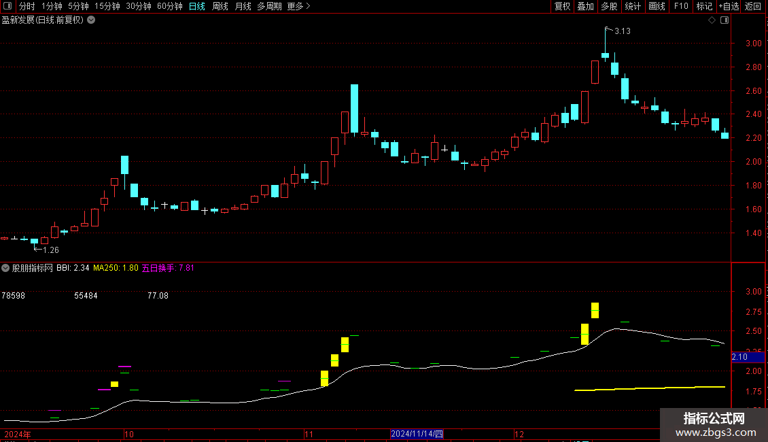Open the 多周期 multi-period view

(x=269, y=6)
